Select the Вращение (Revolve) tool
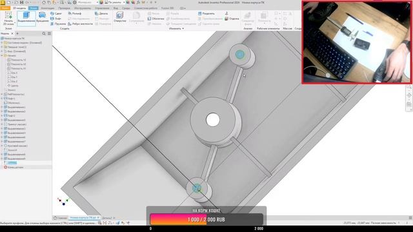Screen dimensions: 413x232 42,17
